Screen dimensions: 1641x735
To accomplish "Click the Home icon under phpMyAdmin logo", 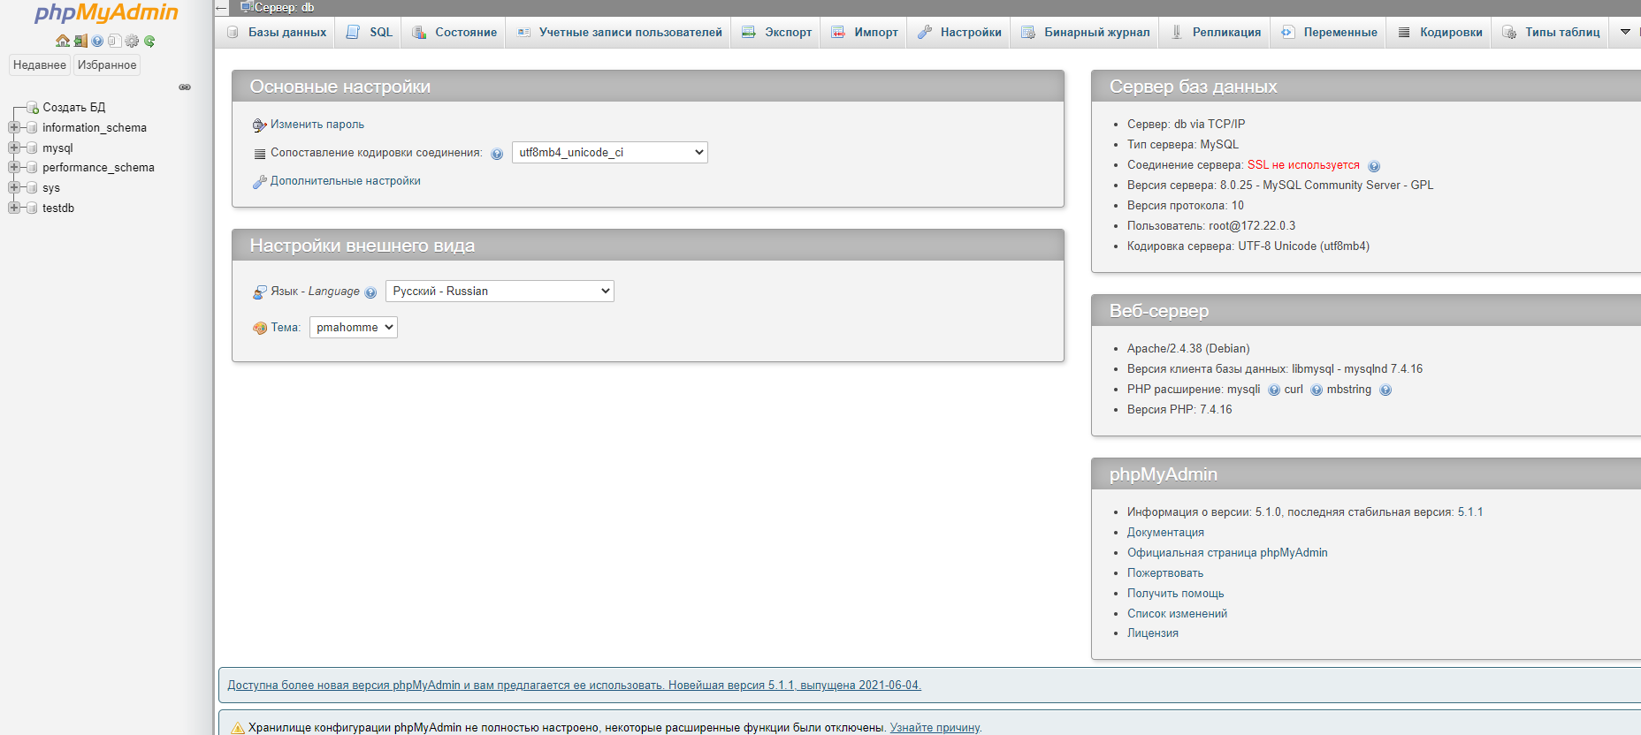I will coord(63,41).
